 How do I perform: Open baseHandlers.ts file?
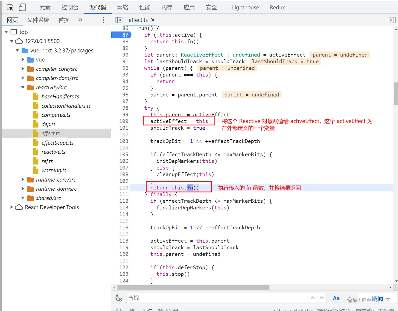coord(60,96)
